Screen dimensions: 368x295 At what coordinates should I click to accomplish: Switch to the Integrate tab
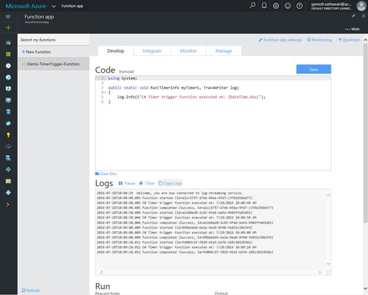pyautogui.click(x=152, y=51)
